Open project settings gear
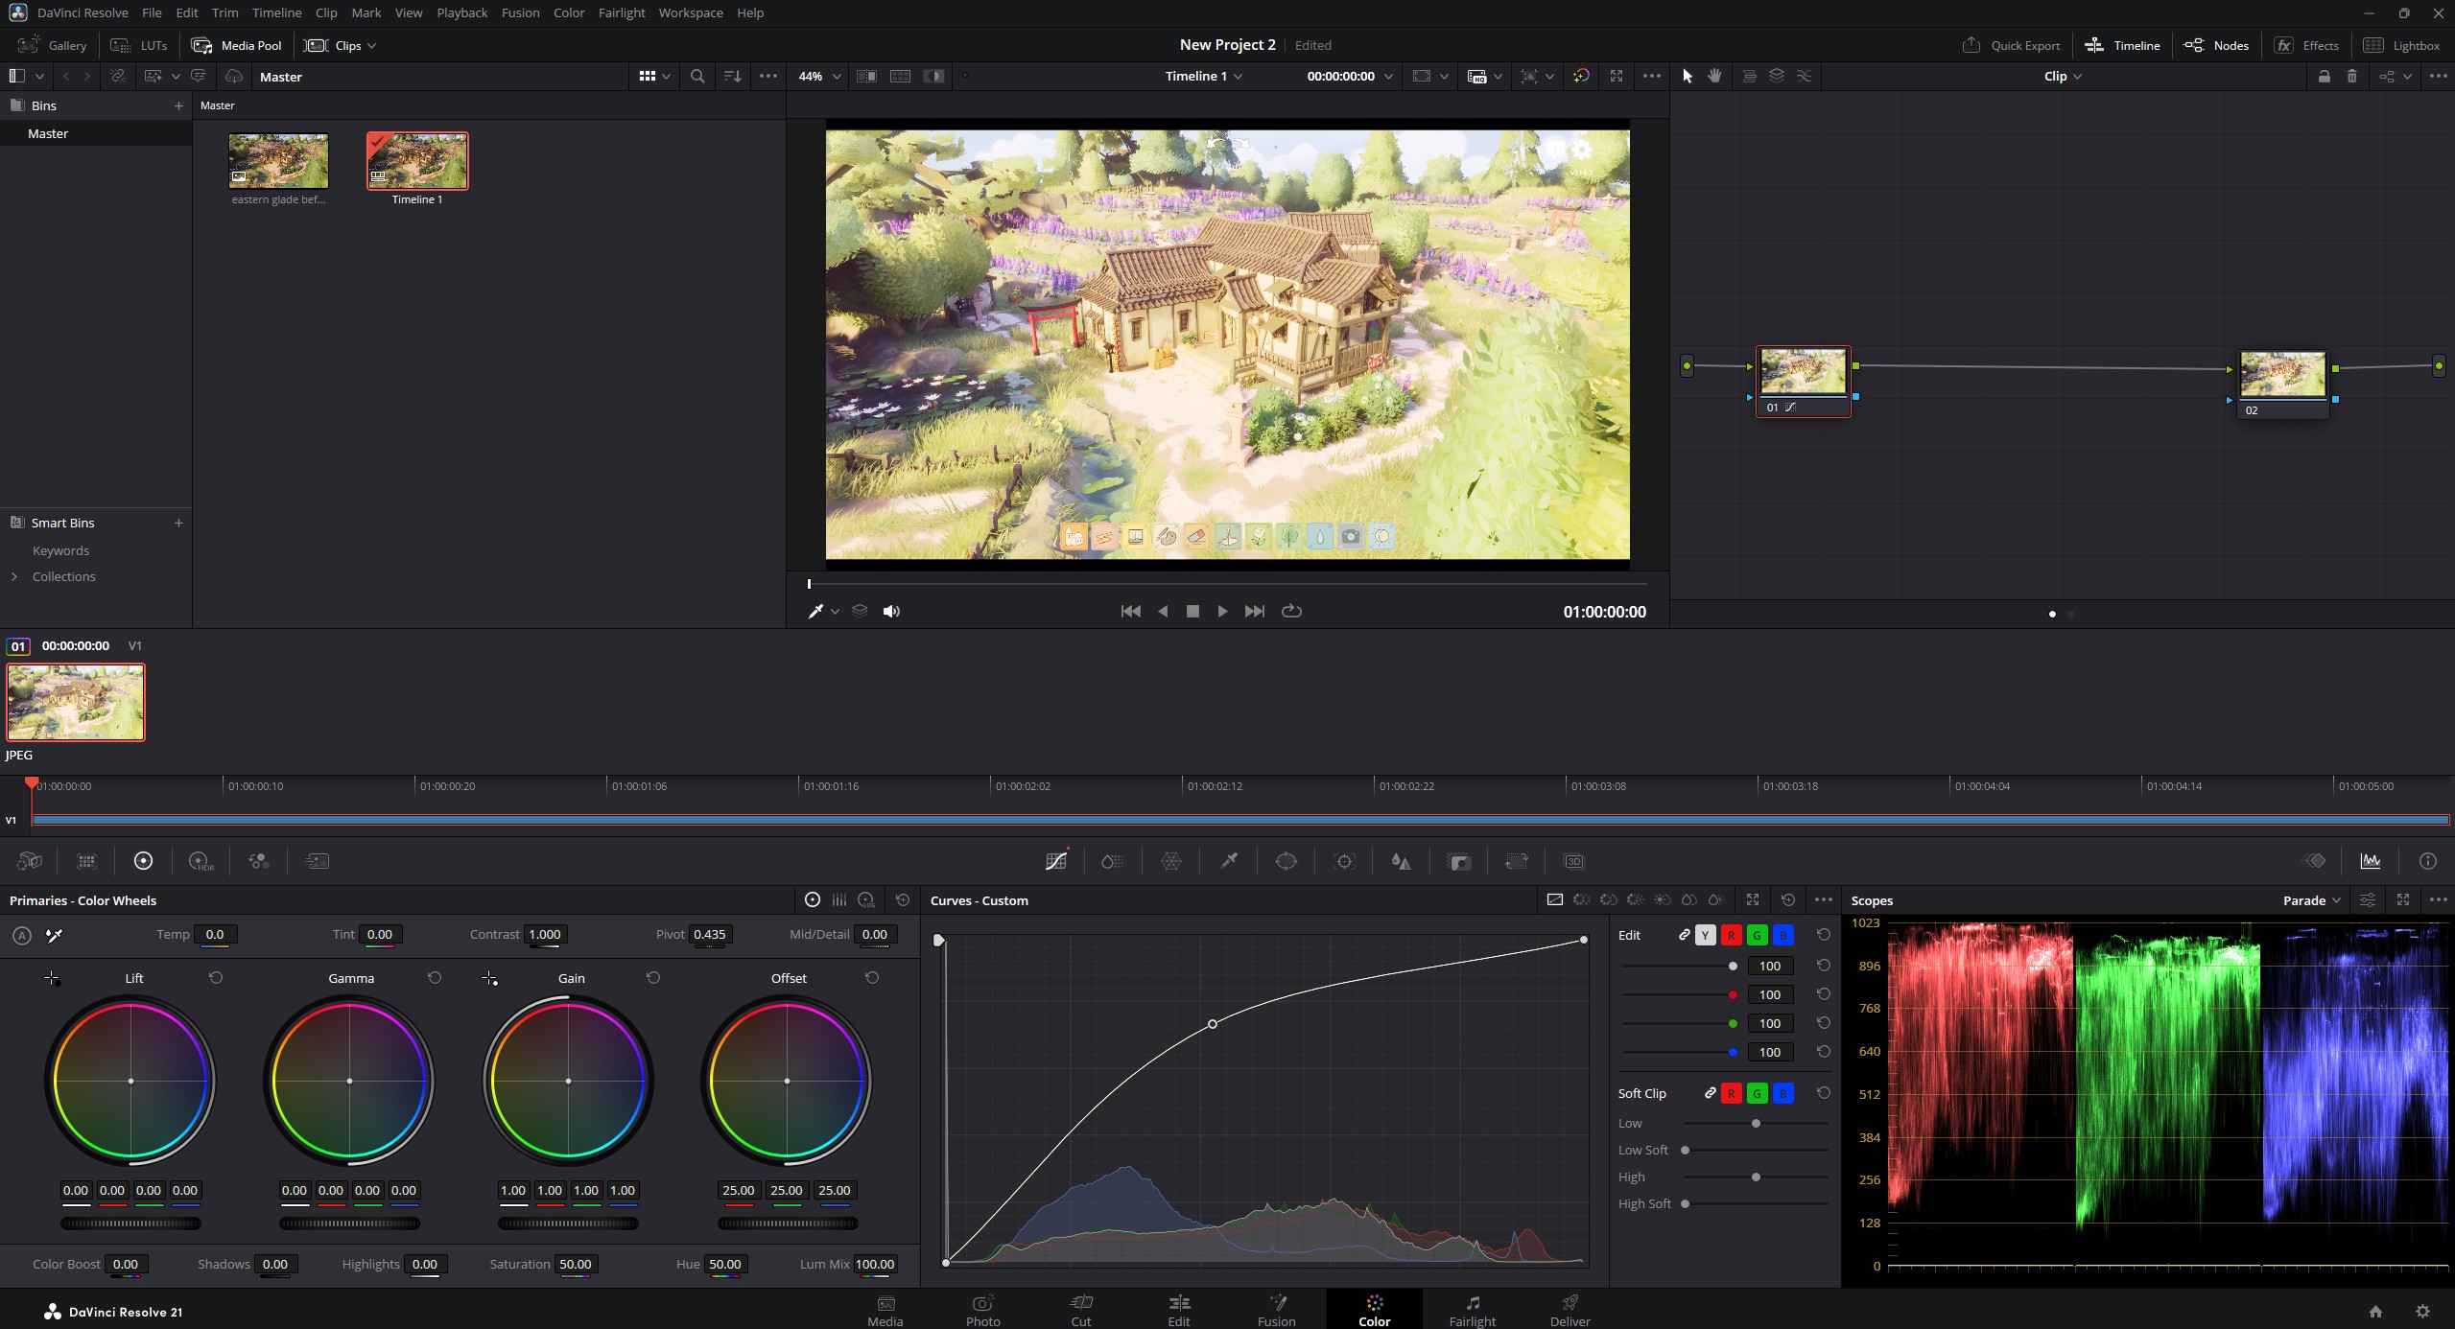 2422,1311
